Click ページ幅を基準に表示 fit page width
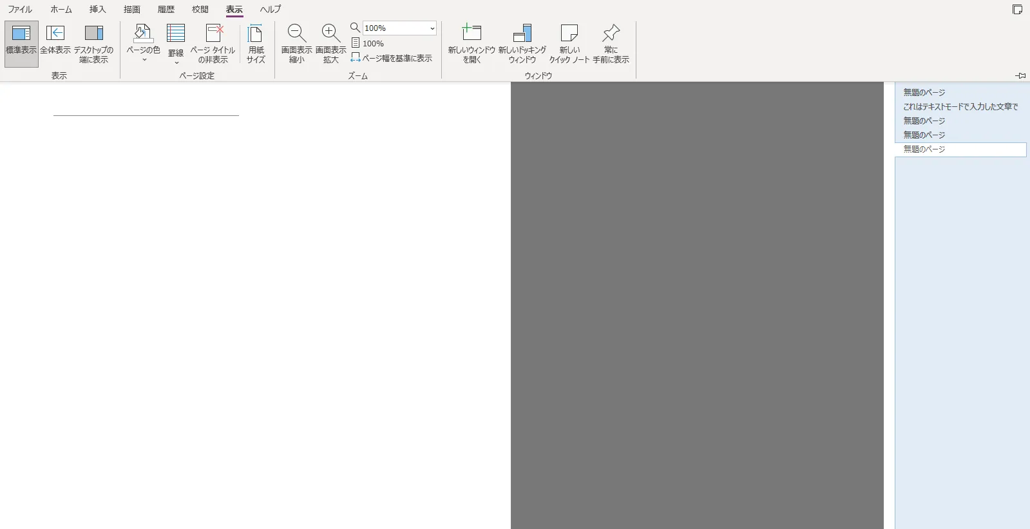1030x529 pixels. (x=391, y=58)
